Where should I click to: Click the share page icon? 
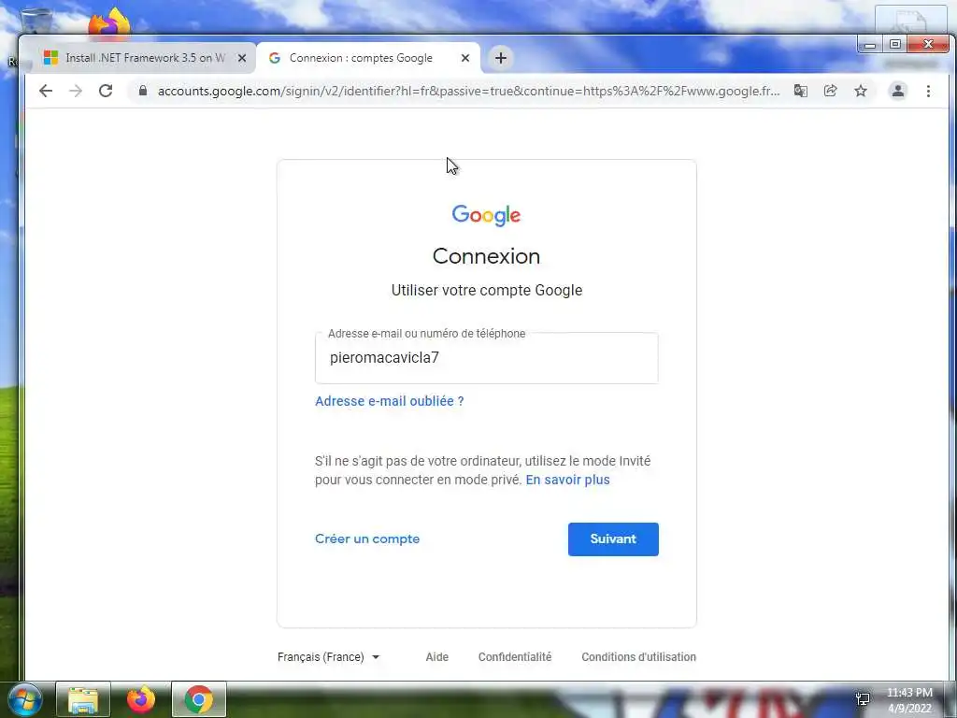[830, 91]
